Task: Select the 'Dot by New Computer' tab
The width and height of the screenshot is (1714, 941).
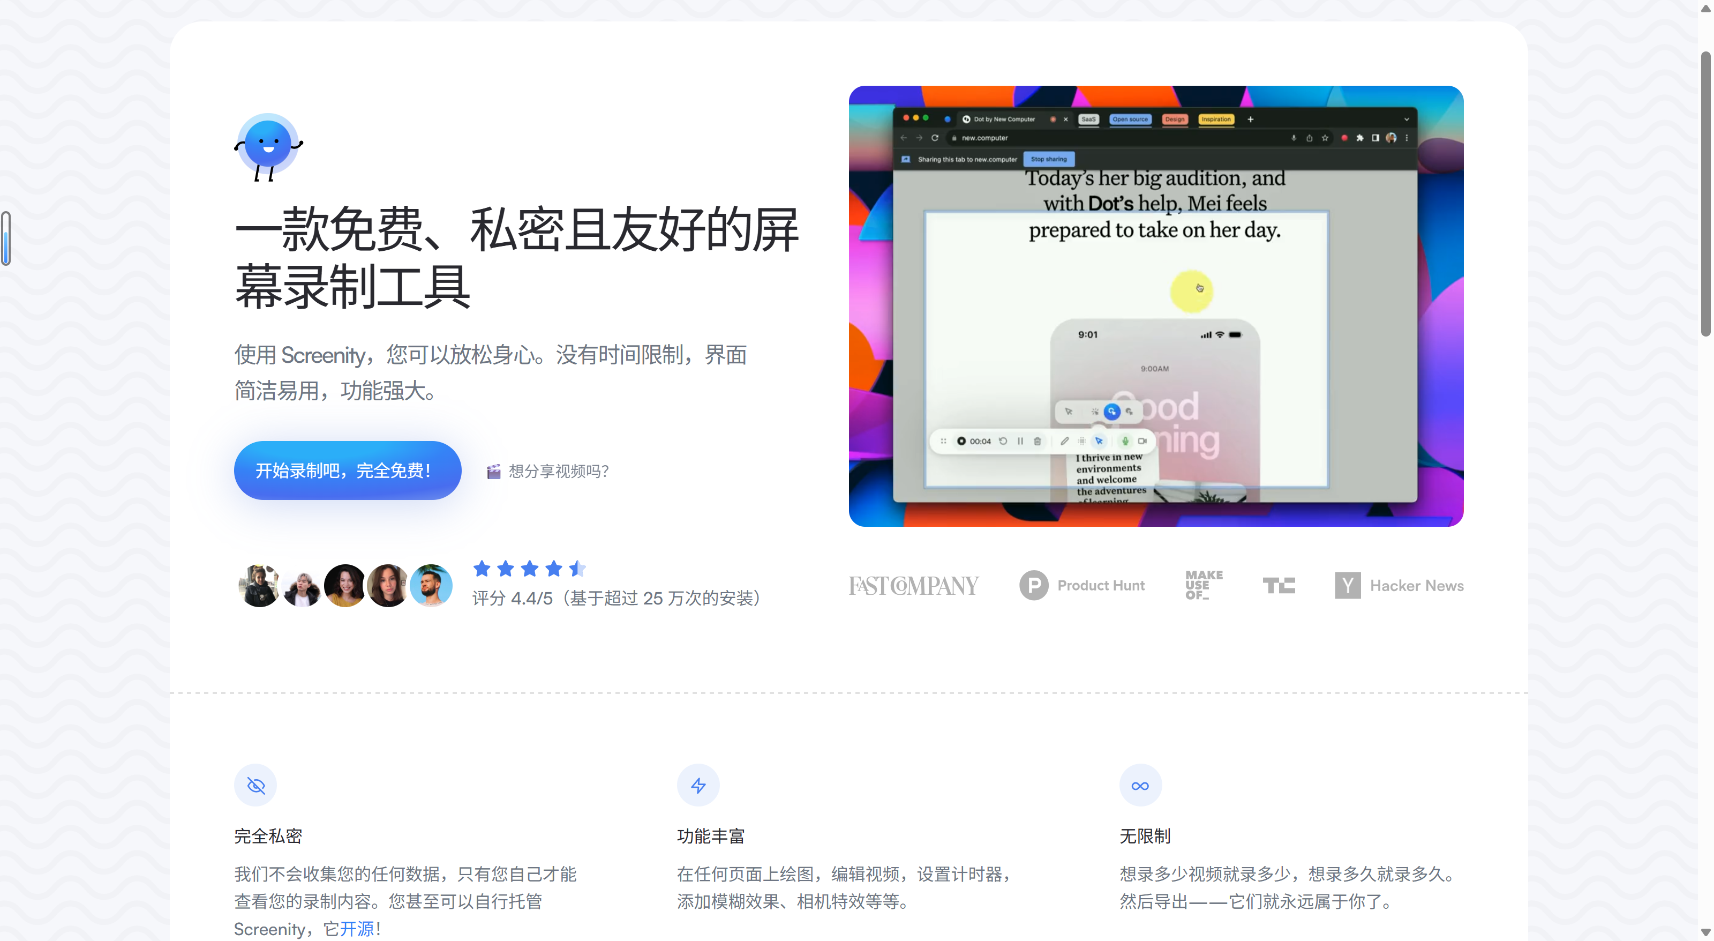Action: point(1005,120)
